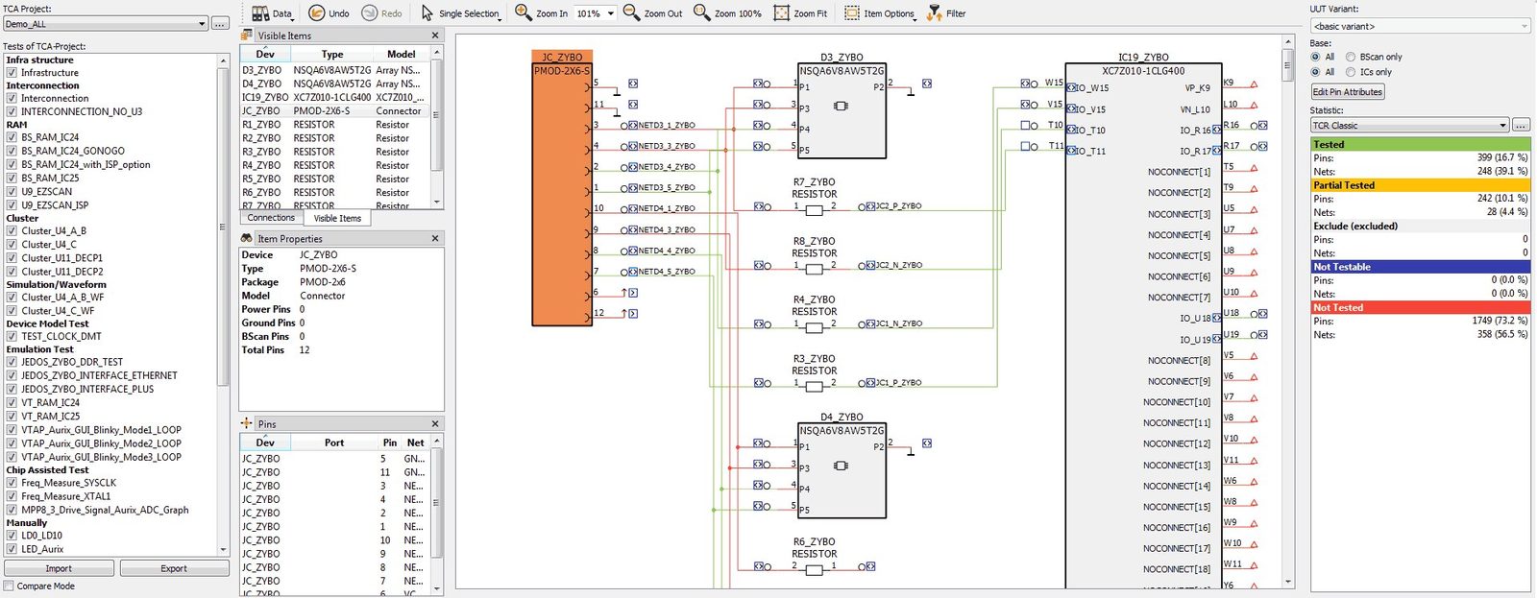
Task: Select the Not Testable blue bar
Action: (x=1420, y=267)
